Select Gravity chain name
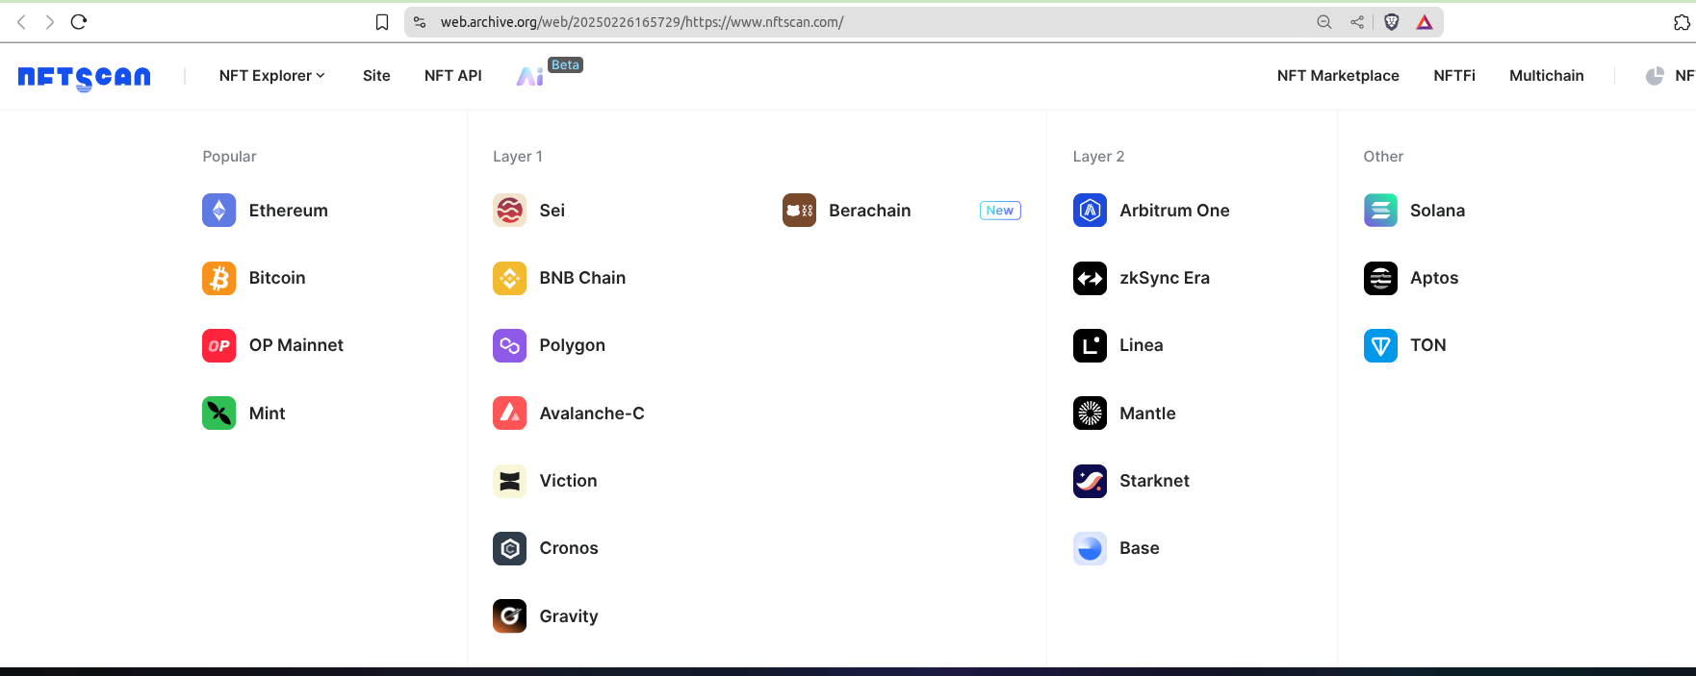 (x=569, y=616)
